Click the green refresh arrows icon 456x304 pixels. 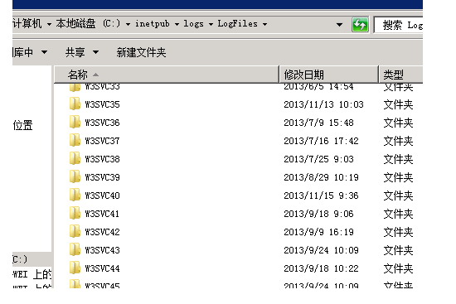pos(360,25)
